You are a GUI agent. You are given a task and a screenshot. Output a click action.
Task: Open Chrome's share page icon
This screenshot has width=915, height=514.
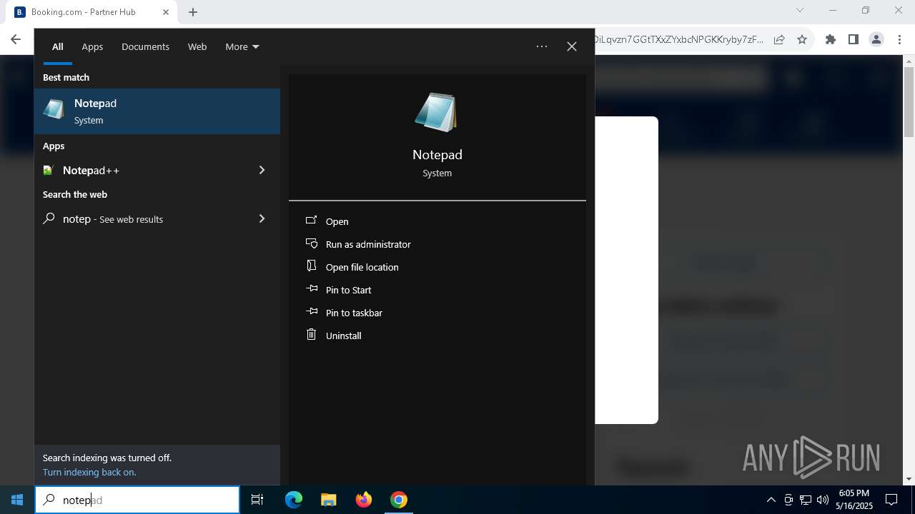click(x=779, y=39)
